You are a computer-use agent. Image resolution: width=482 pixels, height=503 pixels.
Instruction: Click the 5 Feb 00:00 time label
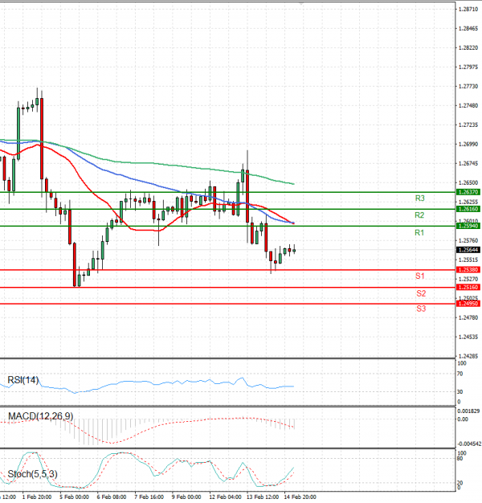pyautogui.click(x=74, y=497)
